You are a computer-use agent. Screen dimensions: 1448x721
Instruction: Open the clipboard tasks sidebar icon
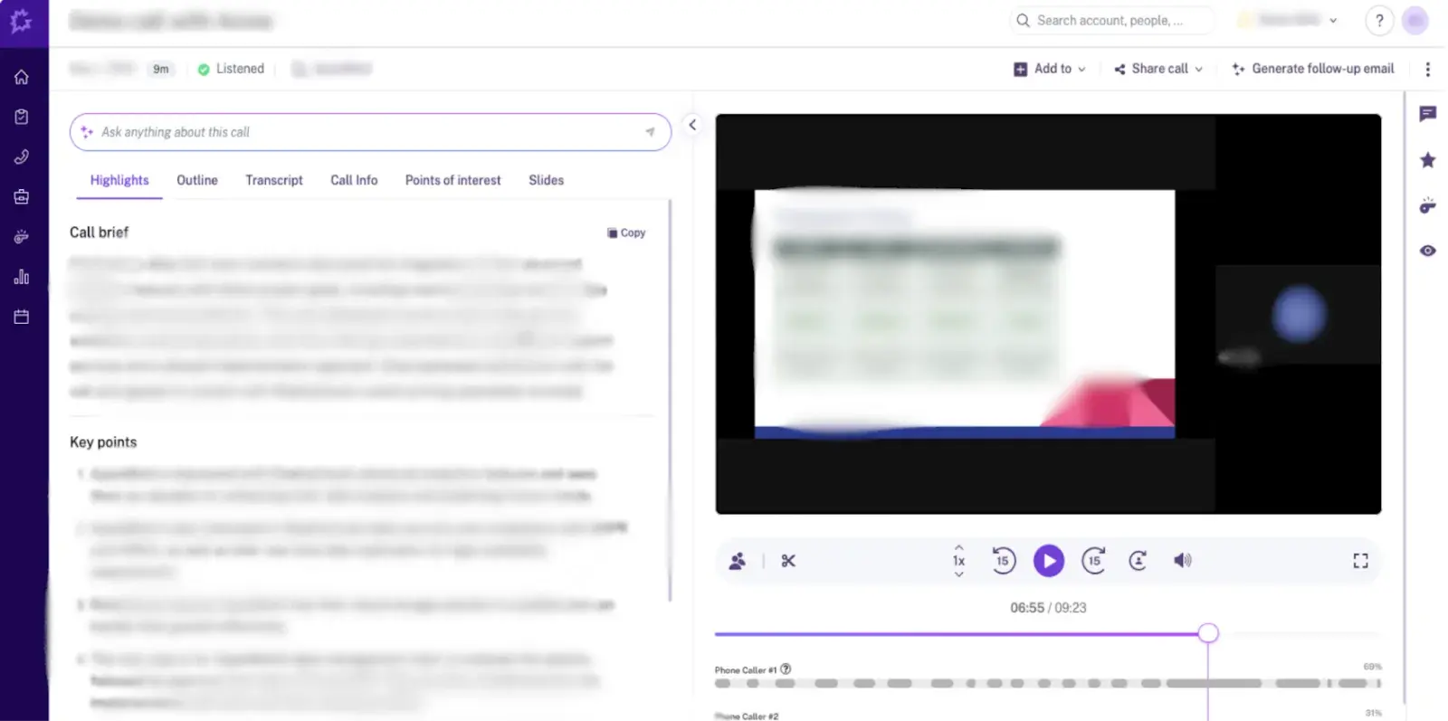coord(22,117)
